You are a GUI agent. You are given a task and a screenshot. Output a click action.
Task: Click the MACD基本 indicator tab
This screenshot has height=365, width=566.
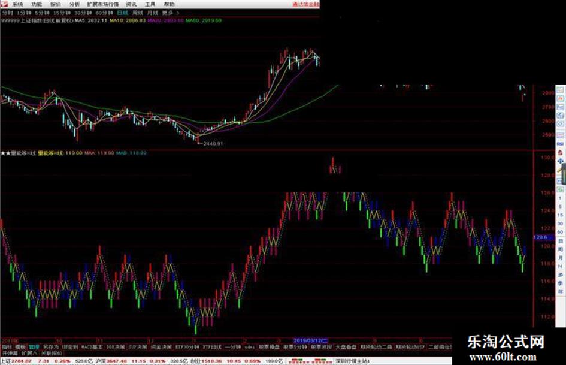(92, 347)
